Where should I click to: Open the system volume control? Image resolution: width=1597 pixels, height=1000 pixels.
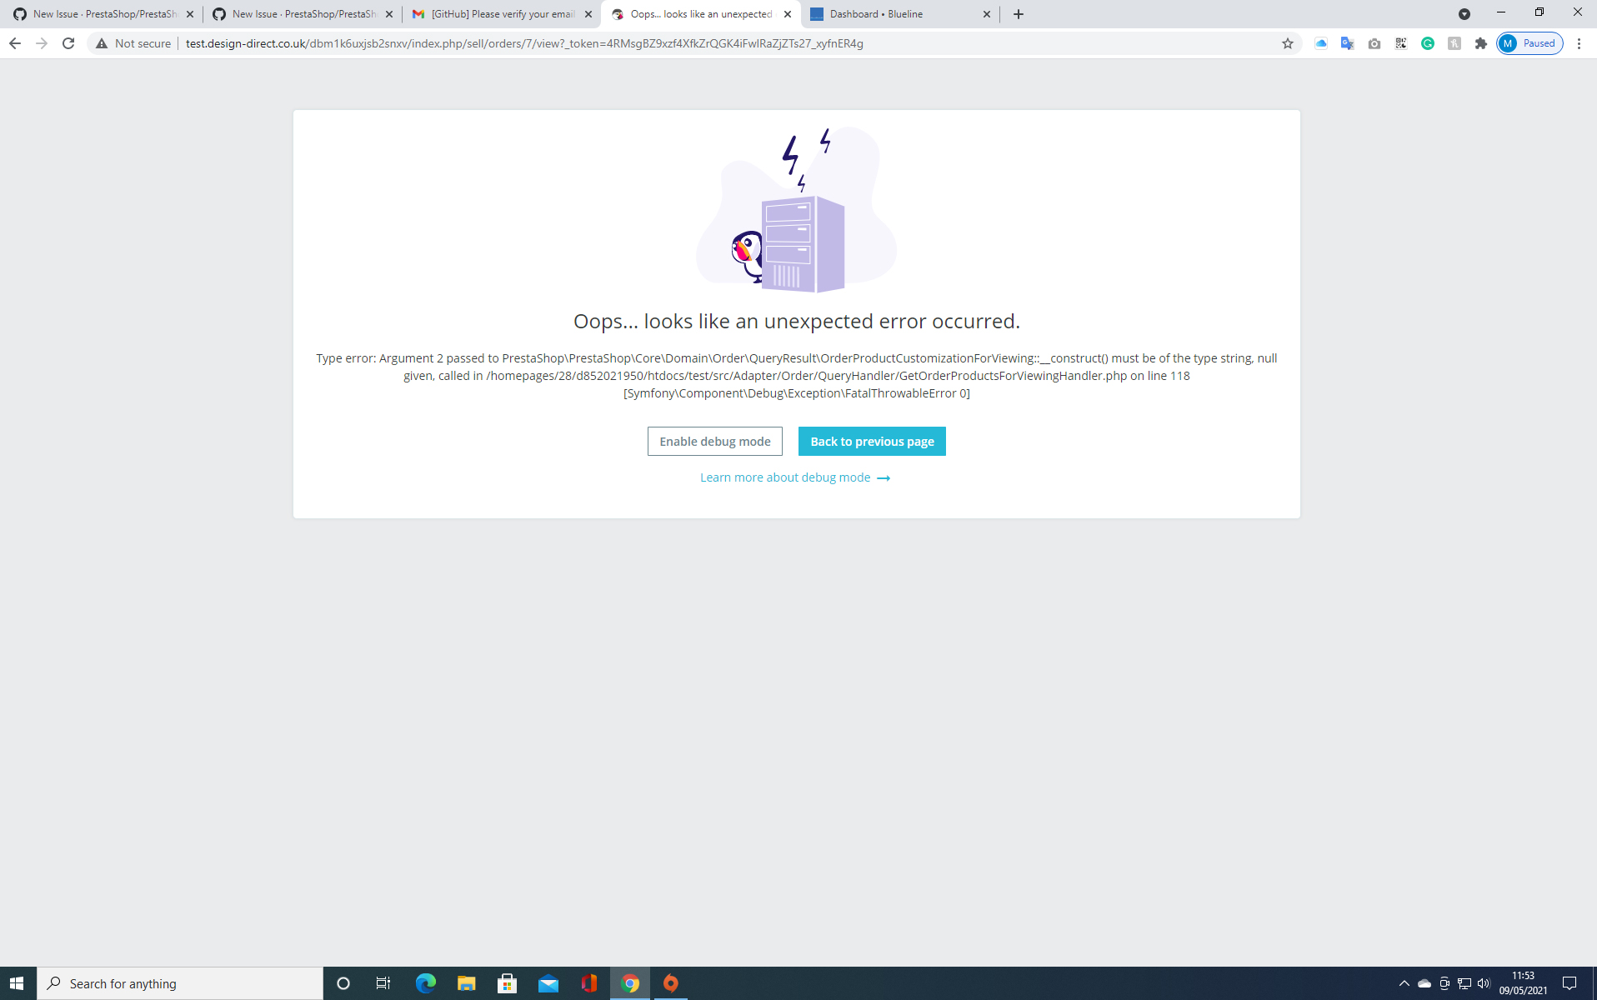click(x=1485, y=983)
